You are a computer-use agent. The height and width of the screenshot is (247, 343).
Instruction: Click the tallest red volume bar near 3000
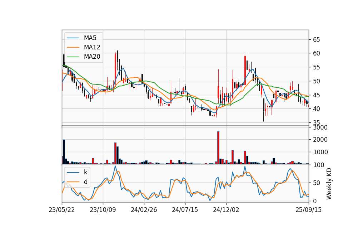(218, 148)
